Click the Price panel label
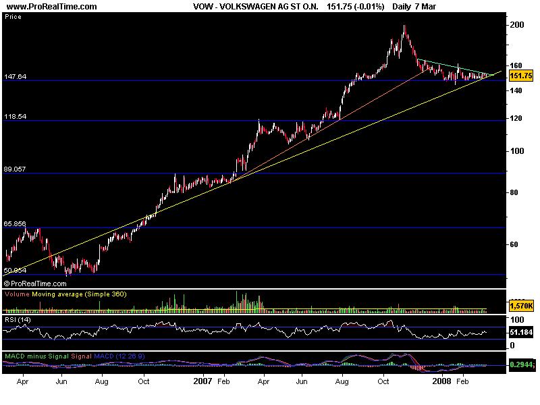The image size is (540, 405). [13, 16]
